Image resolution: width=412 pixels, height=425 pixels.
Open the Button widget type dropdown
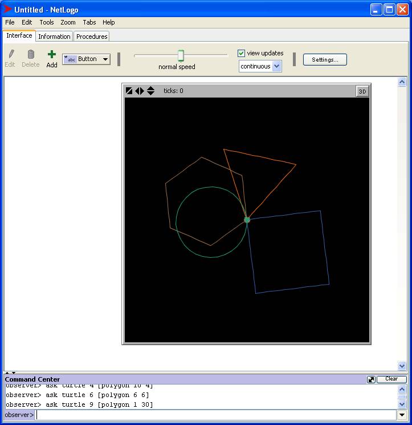click(87, 59)
